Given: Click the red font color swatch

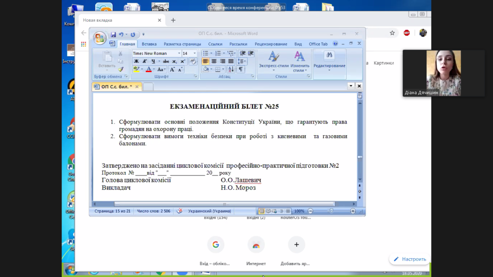Looking at the screenshot, I should click(148, 69).
